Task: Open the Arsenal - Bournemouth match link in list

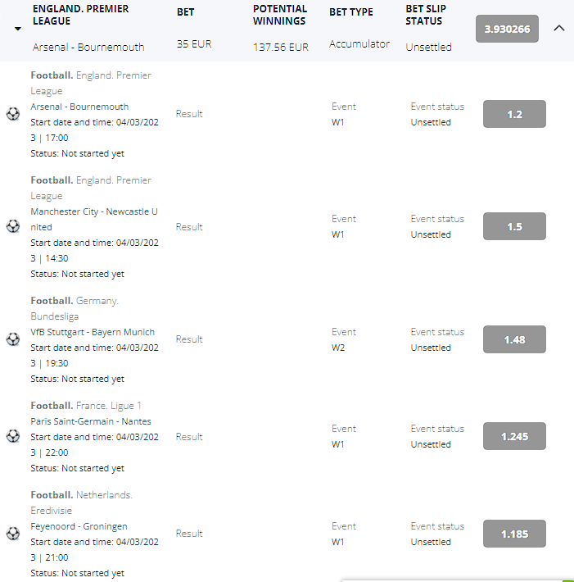Action: pos(79,107)
